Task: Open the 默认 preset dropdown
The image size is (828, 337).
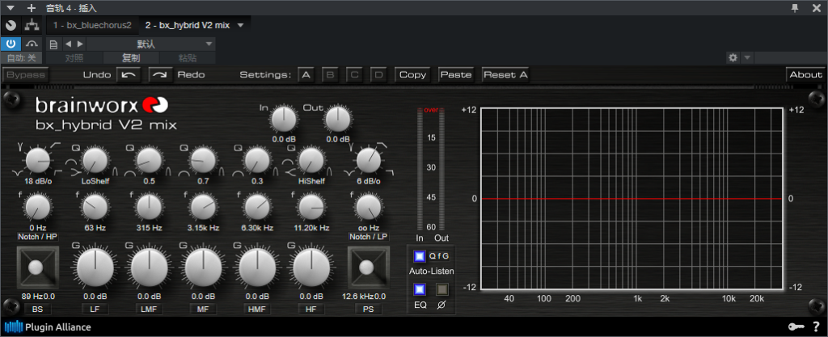Action: point(151,44)
